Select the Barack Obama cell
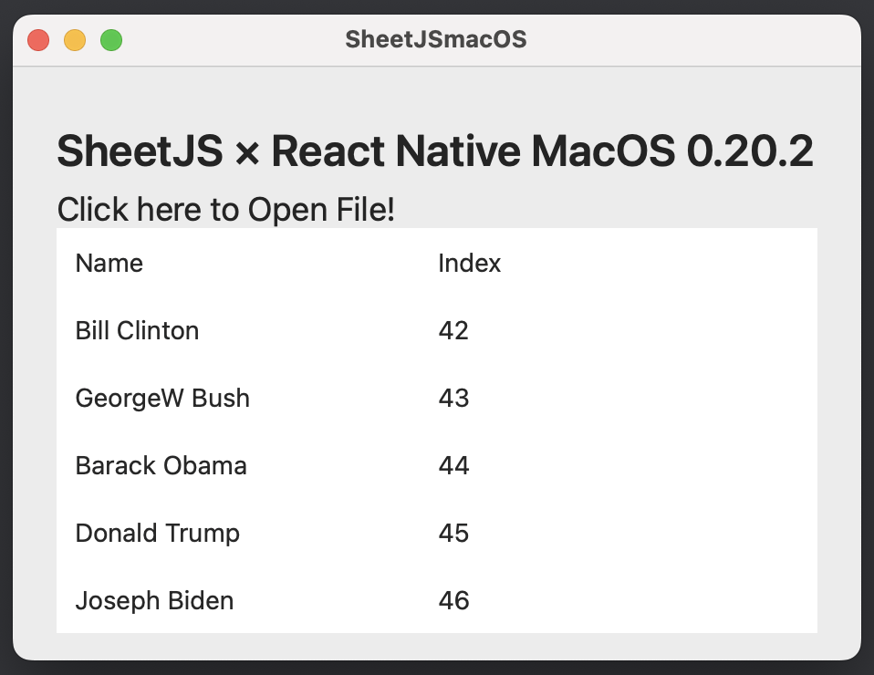Viewport: 874px width, 675px height. click(161, 466)
